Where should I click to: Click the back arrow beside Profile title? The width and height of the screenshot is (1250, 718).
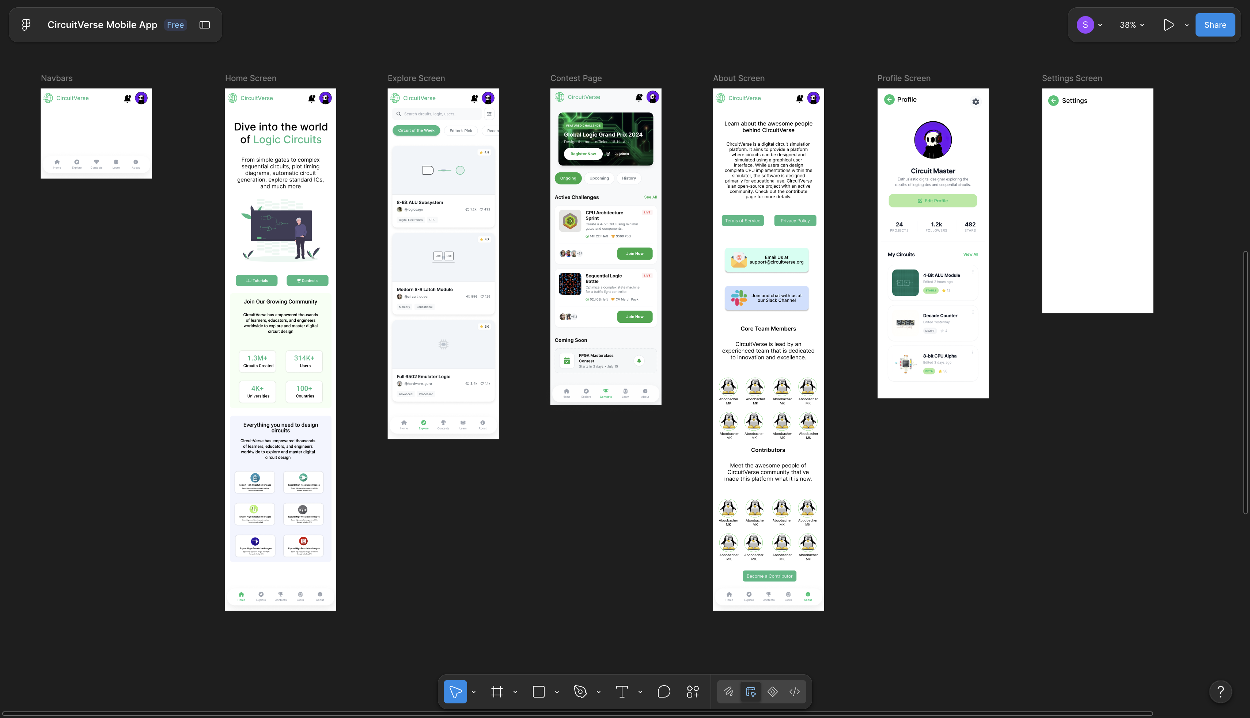(x=889, y=100)
